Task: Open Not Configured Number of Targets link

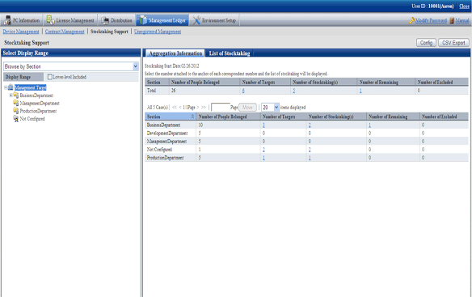Action: coord(263,150)
